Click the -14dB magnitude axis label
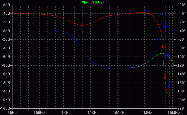 pos(5,91)
